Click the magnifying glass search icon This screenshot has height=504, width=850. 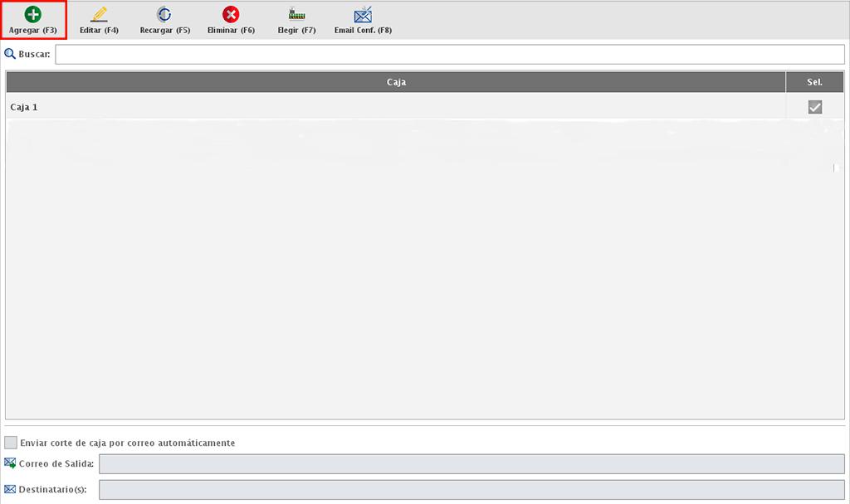(10, 54)
